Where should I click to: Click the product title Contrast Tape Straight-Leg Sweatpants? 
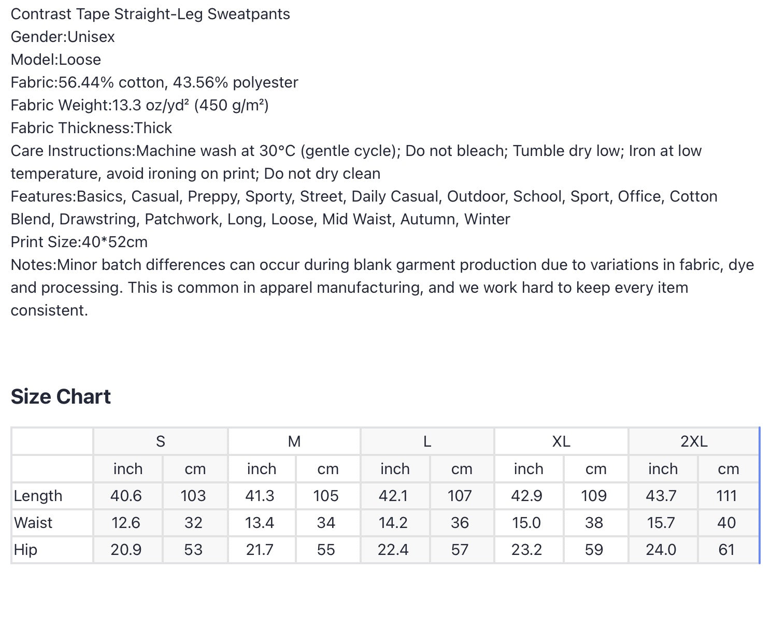pyautogui.click(x=150, y=14)
